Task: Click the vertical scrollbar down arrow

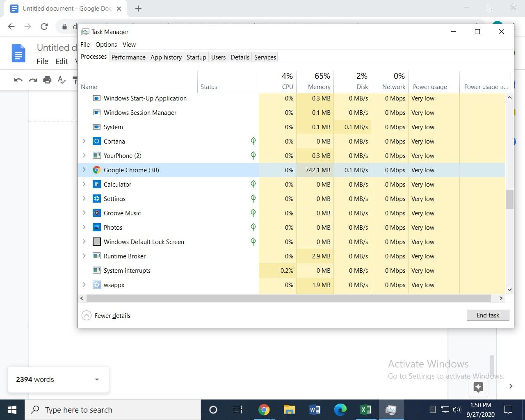Action: [509, 290]
